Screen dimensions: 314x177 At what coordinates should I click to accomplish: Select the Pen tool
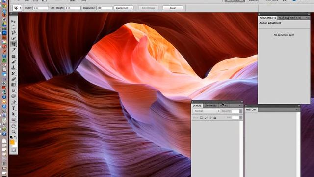point(13,103)
